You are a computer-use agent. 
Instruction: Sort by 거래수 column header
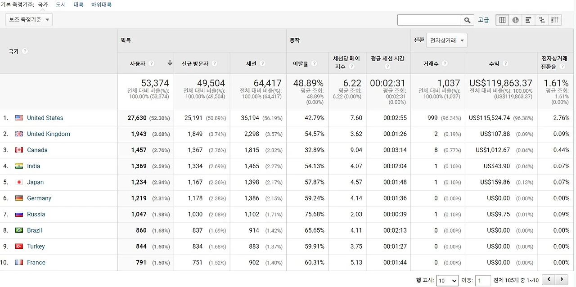point(431,64)
